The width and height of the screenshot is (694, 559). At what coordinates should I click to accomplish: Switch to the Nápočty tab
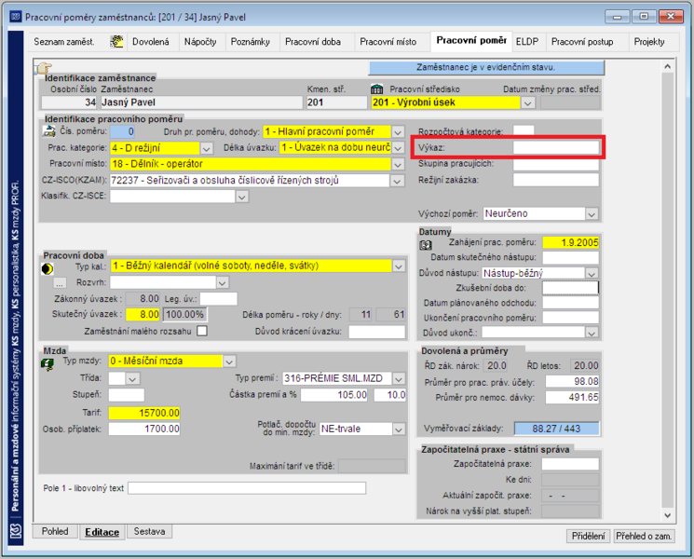tap(200, 42)
